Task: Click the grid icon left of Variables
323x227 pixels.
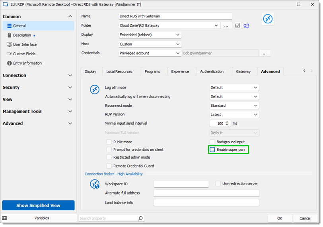Action: pos(4,218)
